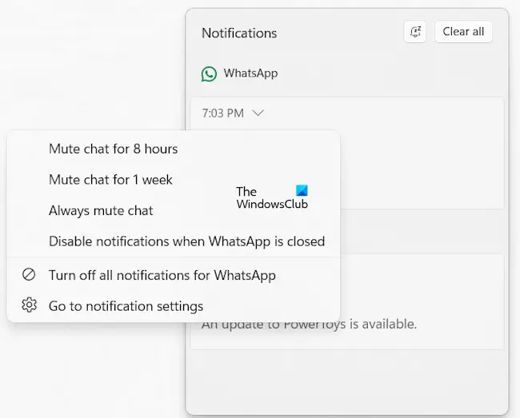Viewport: 520px width, 418px height.
Task: Go to notification settings
Action: click(174, 306)
